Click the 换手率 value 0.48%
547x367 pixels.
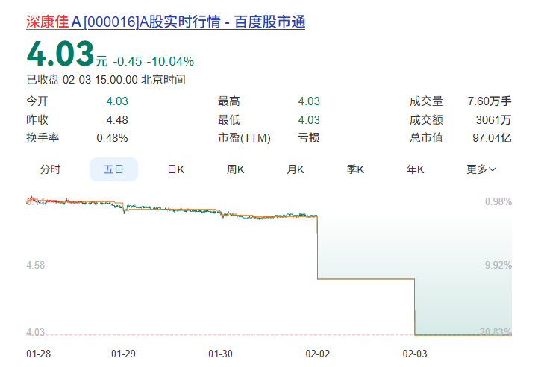tap(113, 138)
